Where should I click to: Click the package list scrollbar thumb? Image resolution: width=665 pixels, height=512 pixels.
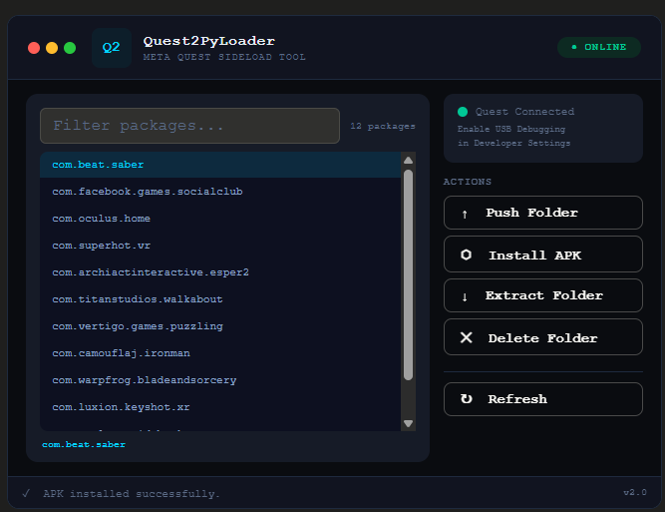coord(409,274)
